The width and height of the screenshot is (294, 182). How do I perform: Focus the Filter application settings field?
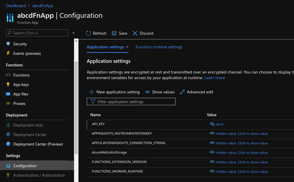[131, 101]
